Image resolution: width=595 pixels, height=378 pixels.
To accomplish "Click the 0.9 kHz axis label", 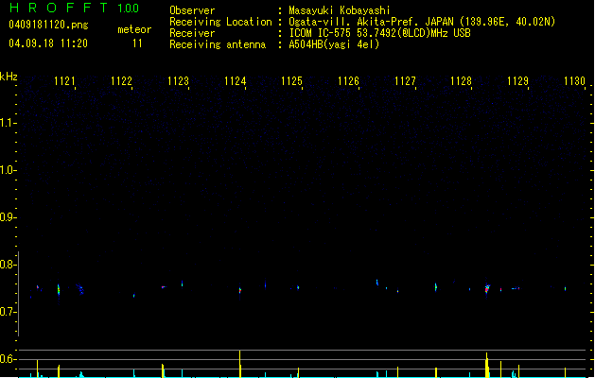I will coord(8,217).
